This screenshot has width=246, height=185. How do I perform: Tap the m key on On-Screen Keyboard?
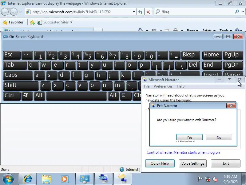(x=119, y=86)
